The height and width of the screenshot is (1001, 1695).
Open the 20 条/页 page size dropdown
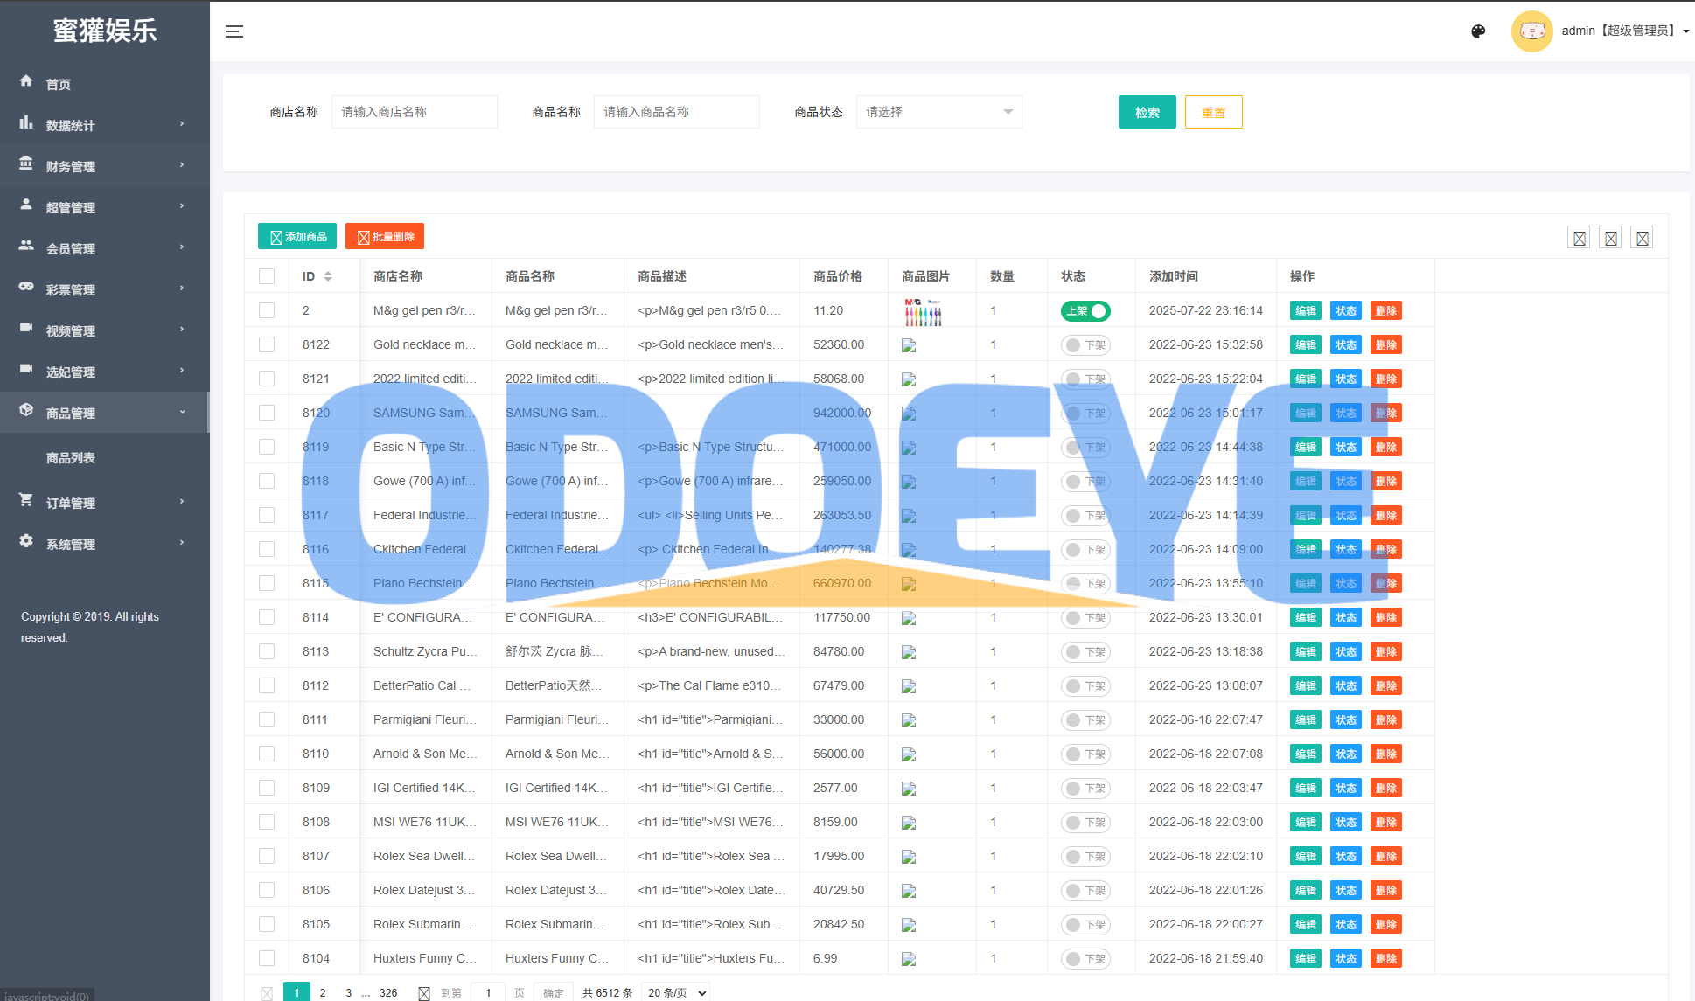click(675, 993)
